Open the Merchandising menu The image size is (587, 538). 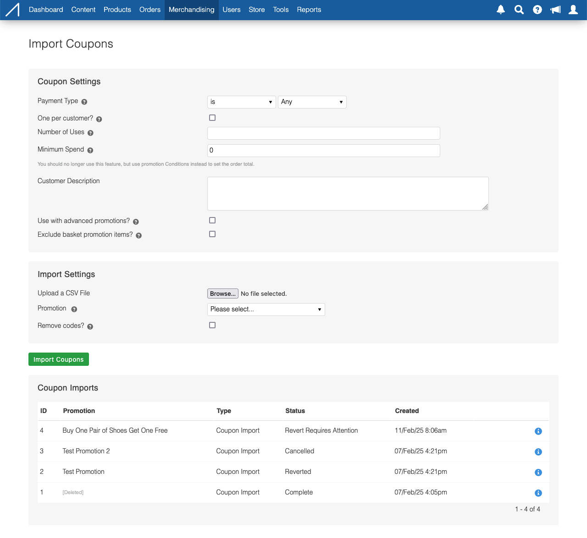tap(191, 10)
